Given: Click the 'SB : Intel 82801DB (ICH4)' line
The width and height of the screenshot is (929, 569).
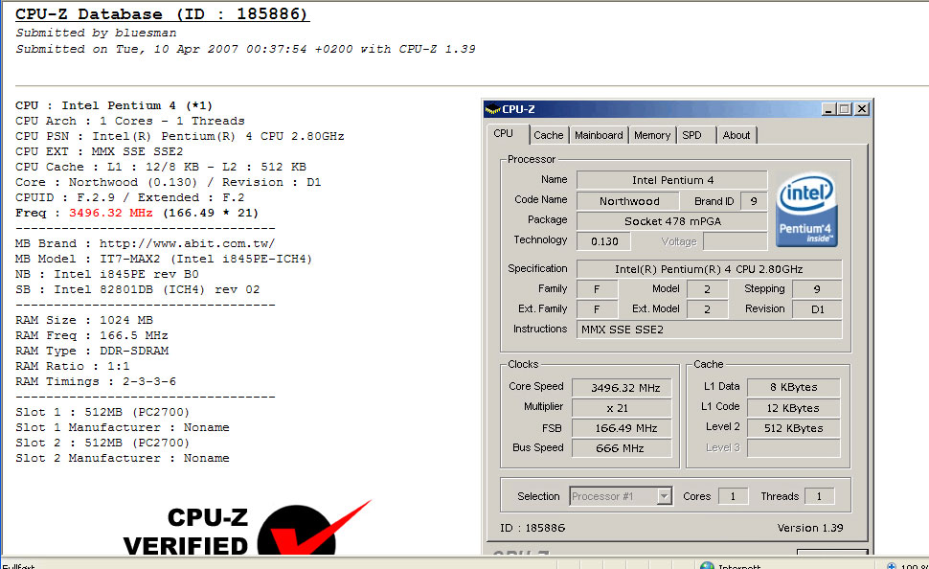Looking at the screenshot, I should 138,290.
